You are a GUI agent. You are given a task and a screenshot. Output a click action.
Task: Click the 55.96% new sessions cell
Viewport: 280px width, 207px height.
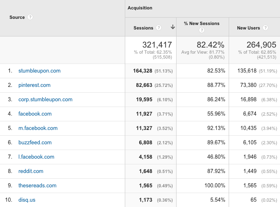coord(216,114)
